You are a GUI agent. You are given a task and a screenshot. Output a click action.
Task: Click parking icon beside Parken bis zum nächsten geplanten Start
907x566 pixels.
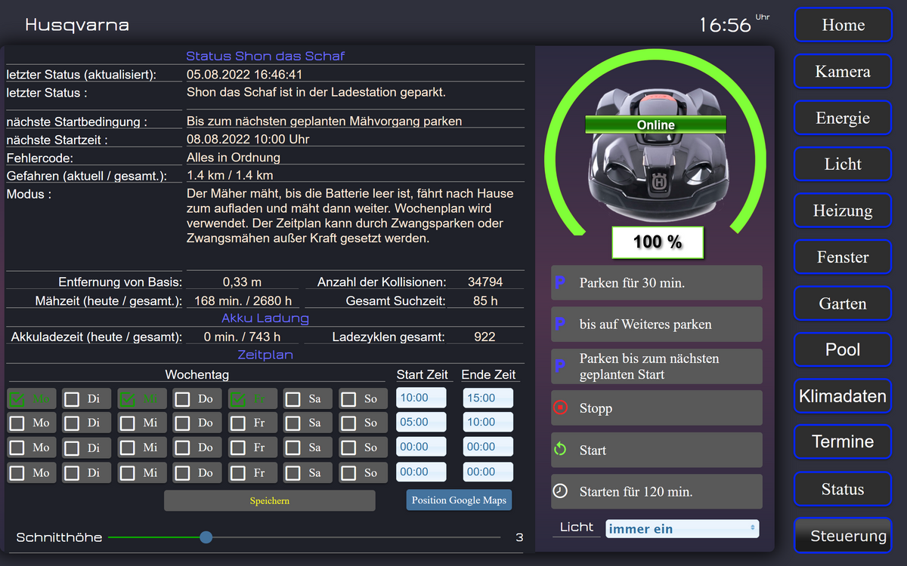coord(560,366)
